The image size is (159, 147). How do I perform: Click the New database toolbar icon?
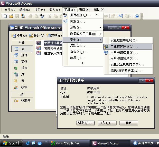(5, 16)
